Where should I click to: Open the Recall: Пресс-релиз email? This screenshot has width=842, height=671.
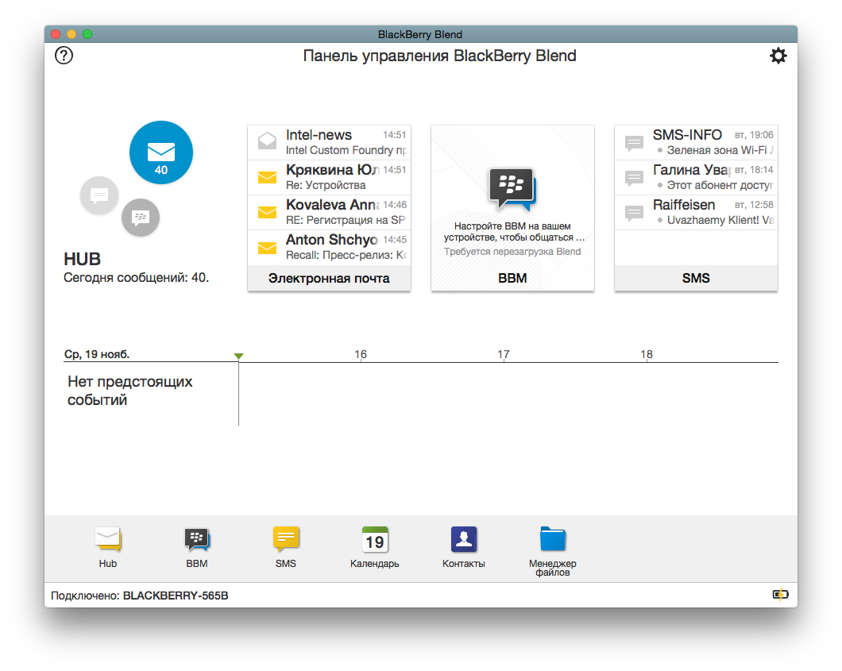(329, 248)
